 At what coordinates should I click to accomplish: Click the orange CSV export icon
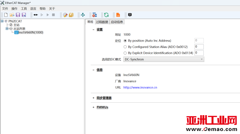118,15
